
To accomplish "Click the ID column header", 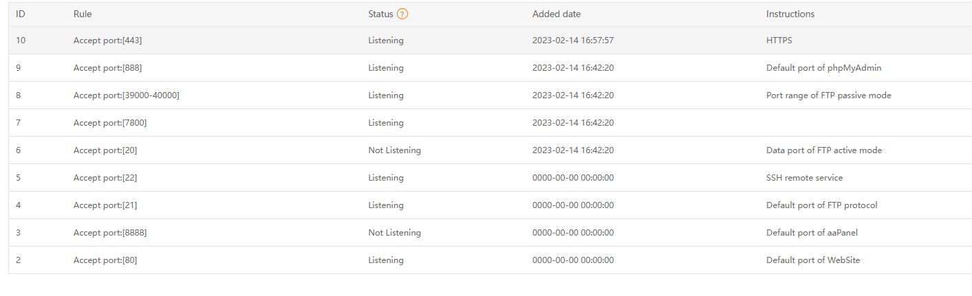I will [21, 14].
